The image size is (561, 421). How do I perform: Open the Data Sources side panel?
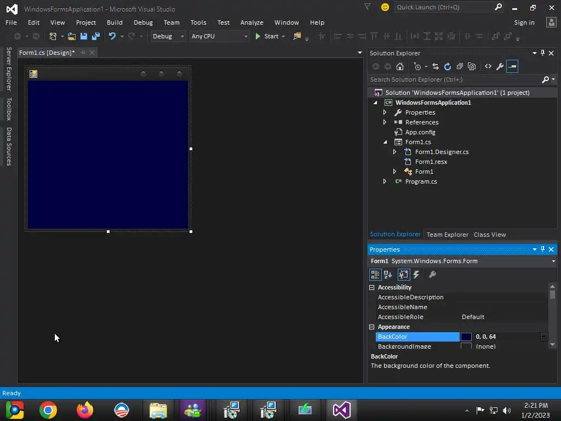point(9,146)
